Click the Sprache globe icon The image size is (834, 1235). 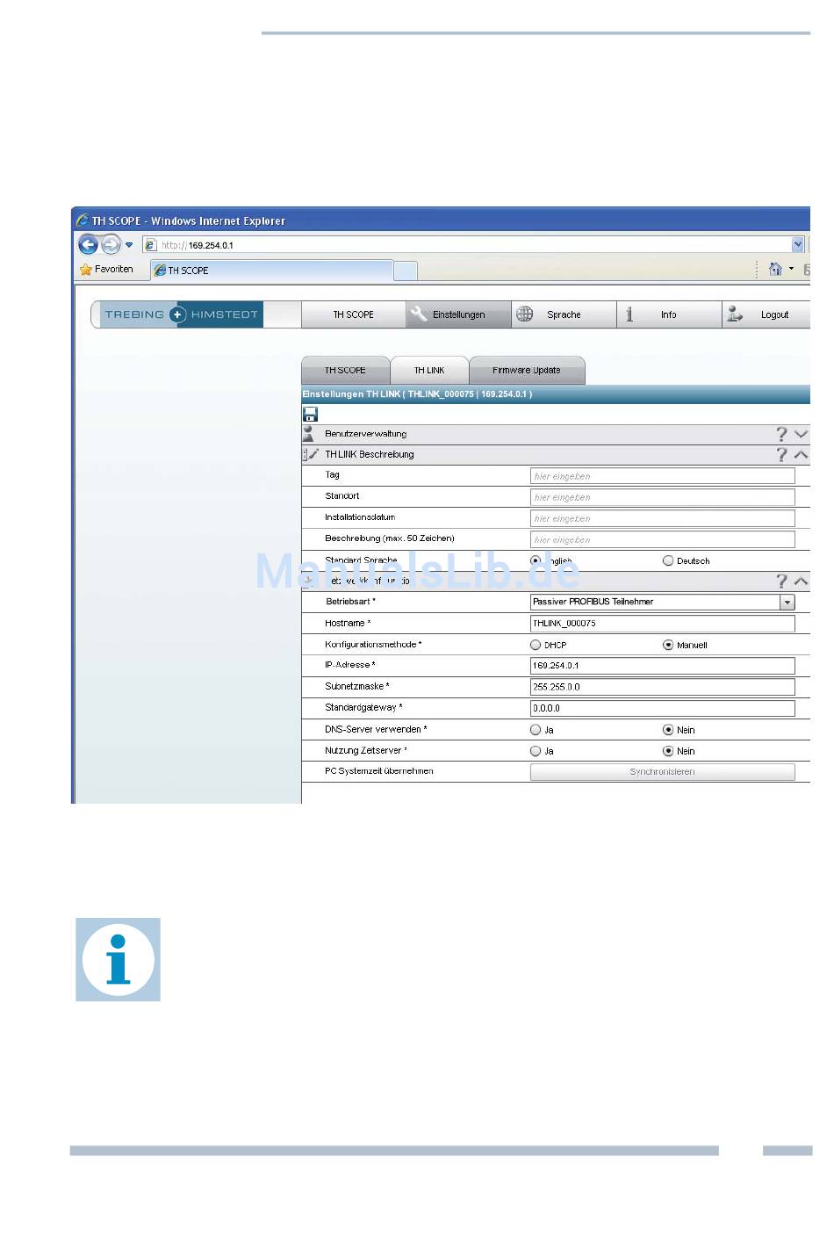point(525,314)
